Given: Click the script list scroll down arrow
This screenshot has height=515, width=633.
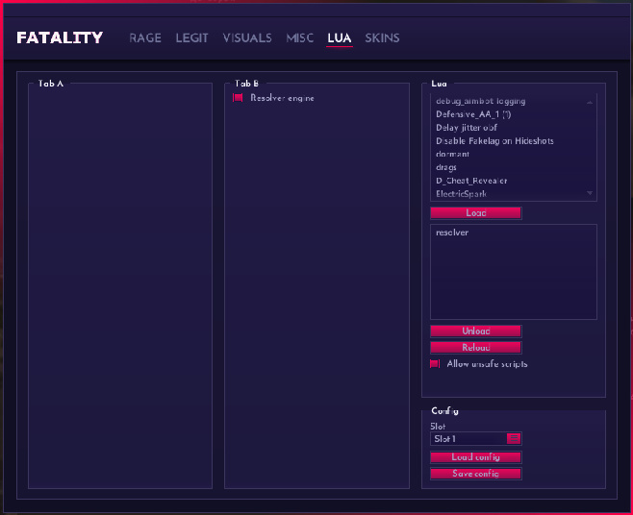Looking at the screenshot, I should [x=590, y=193].
